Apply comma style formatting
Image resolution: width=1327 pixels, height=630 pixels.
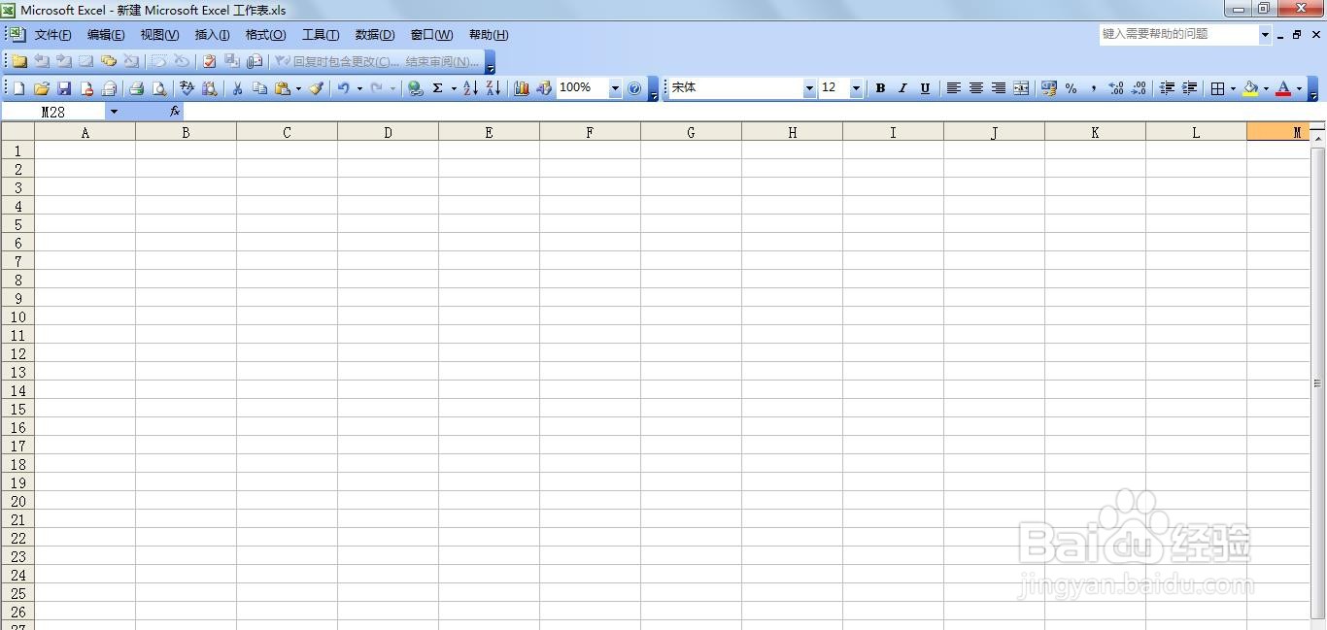coord(1093,88)
